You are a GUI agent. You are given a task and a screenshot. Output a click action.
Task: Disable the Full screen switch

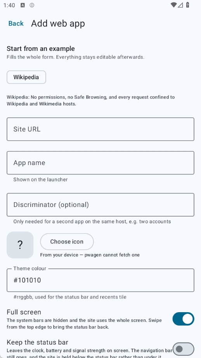pyautogui.click(x=183, y=319)
